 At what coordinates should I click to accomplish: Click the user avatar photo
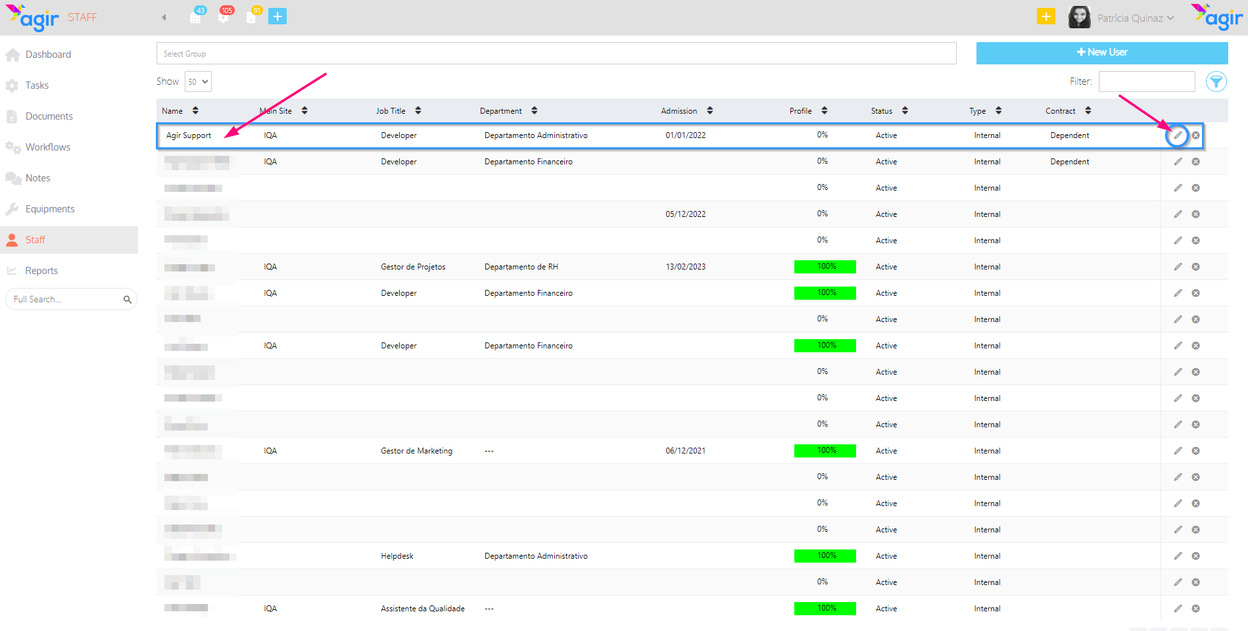tap(1079, 17)
